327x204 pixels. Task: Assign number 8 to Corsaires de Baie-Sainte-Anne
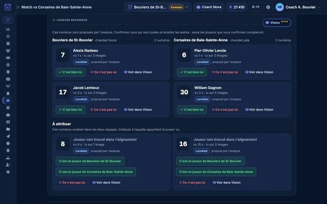[96, 172]
